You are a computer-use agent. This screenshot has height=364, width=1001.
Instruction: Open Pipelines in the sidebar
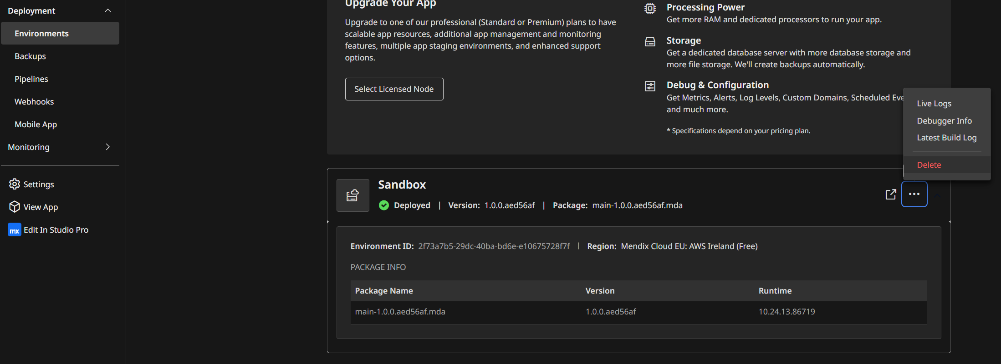(x=31, y=79)
